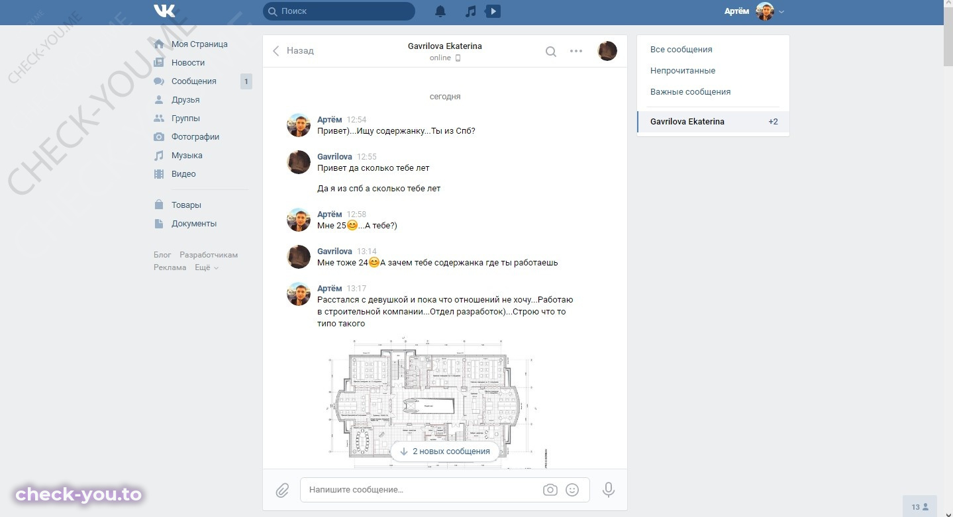Click the Моя Страница home icon
This screenshot has height=517, width=953.
pyautogui.click(x=159, y=44)
